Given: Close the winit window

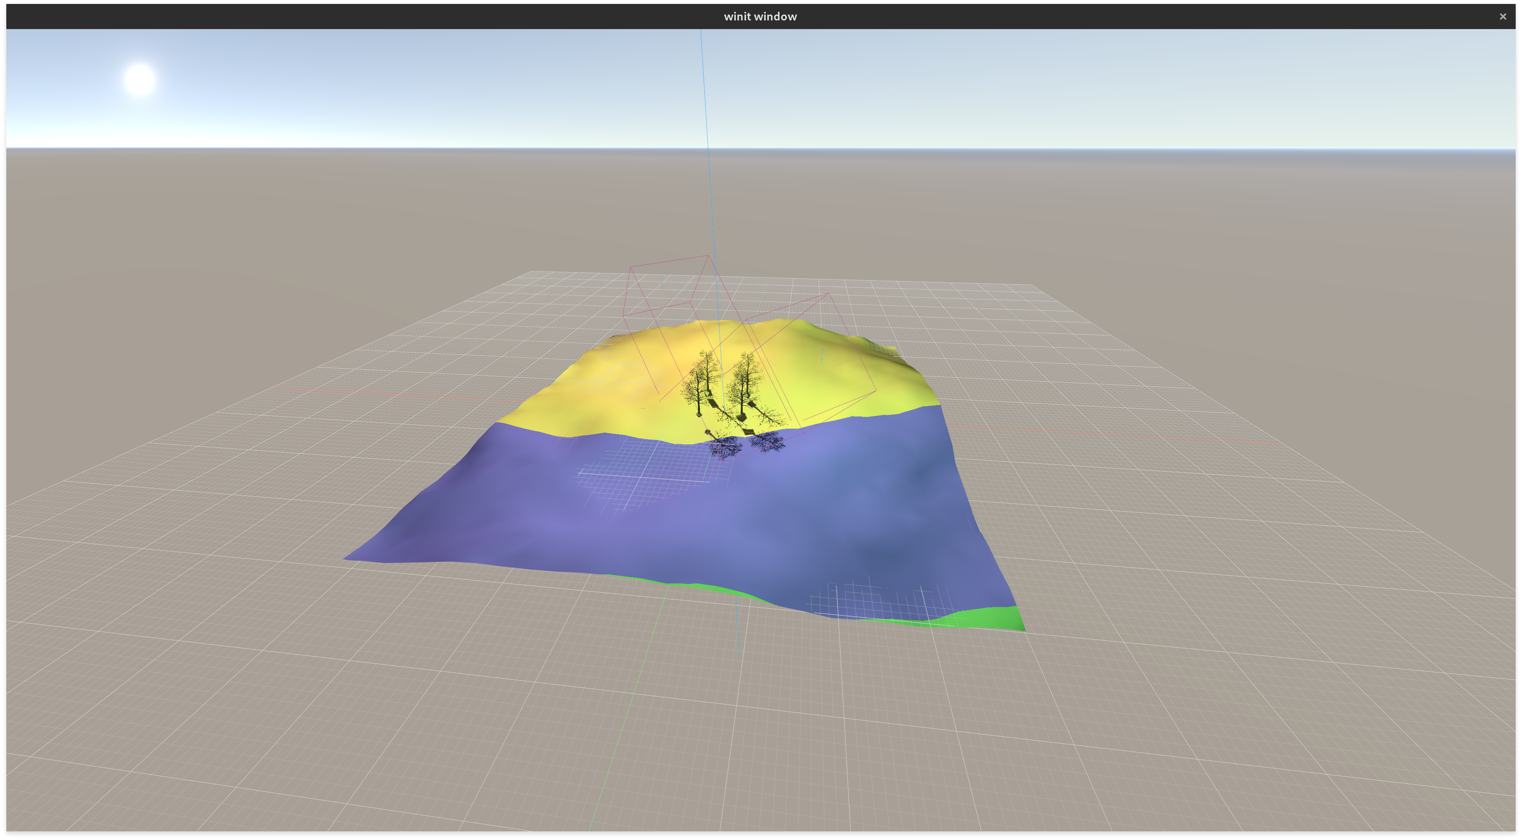Looking at the screenshot, I should click(1502, 17).
